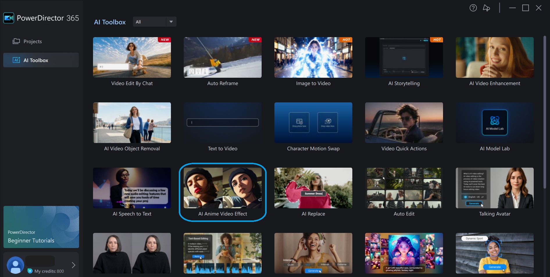
Task: Launch the Text to Video tool
Action: click(x=223, y=123)
